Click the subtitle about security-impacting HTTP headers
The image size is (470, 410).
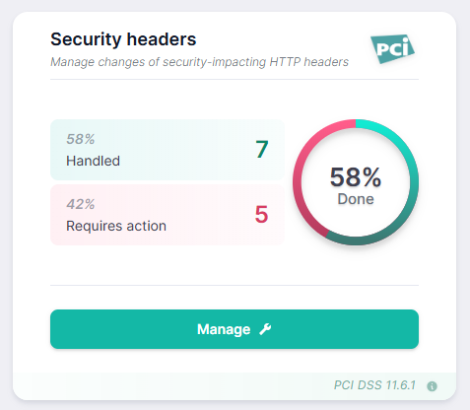pyautogui.click(x=199, y=62)
